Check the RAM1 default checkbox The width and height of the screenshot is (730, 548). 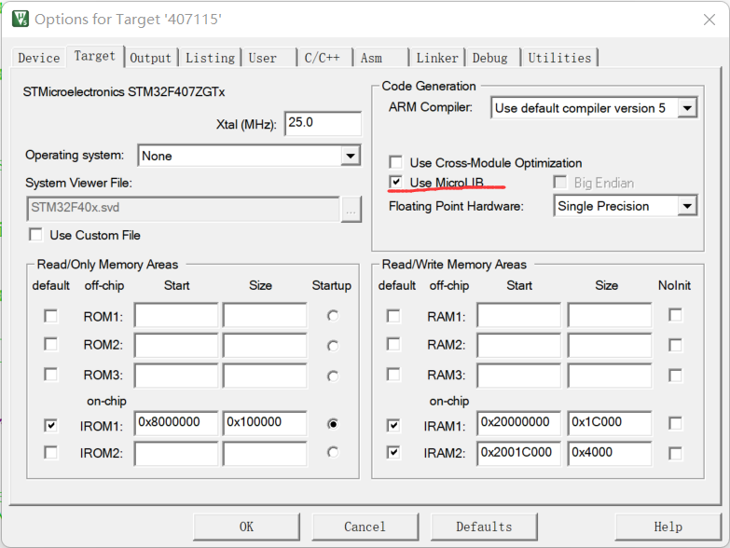point(393,316)
